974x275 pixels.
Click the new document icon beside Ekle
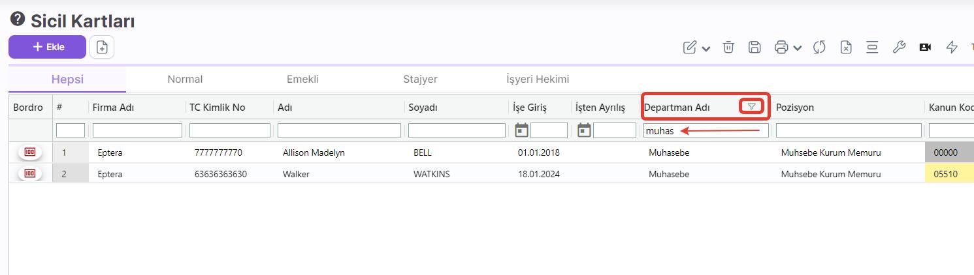tap(102, 47)
